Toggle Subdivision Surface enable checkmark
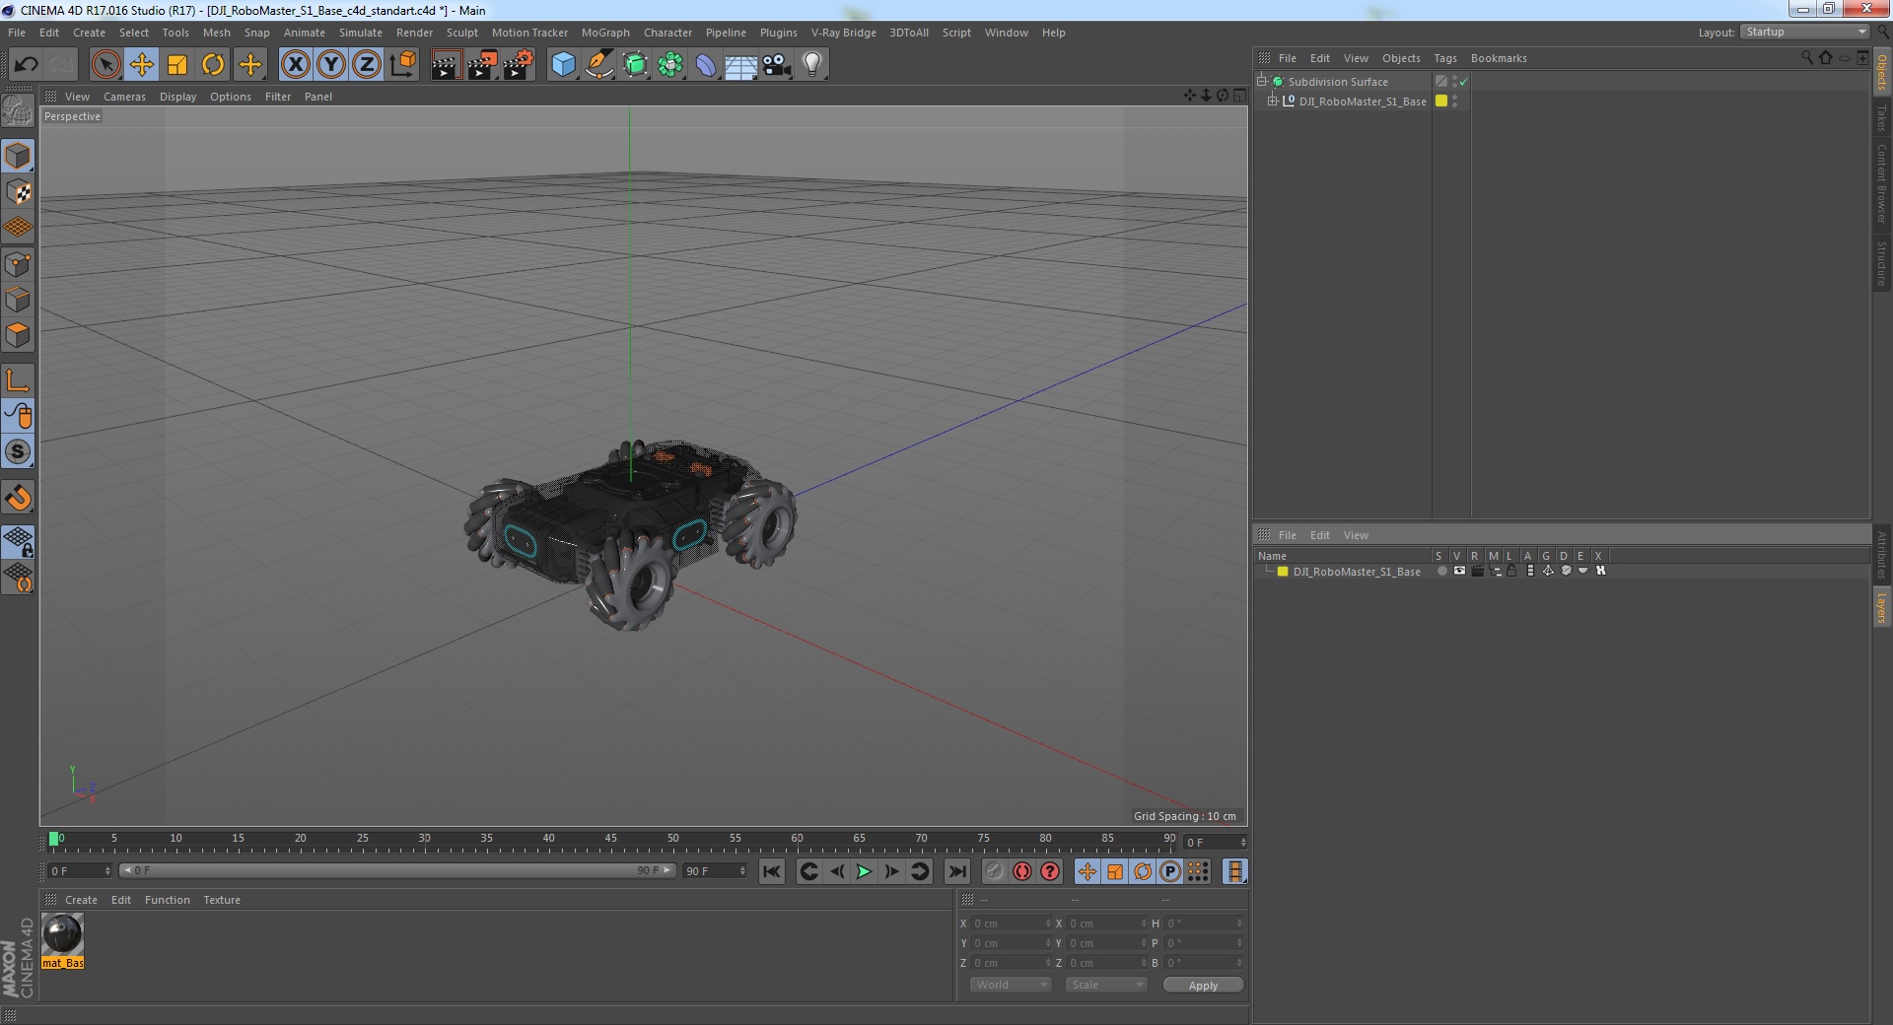Viewport: 1893px width, 1025px height. tap(1464, 82)
